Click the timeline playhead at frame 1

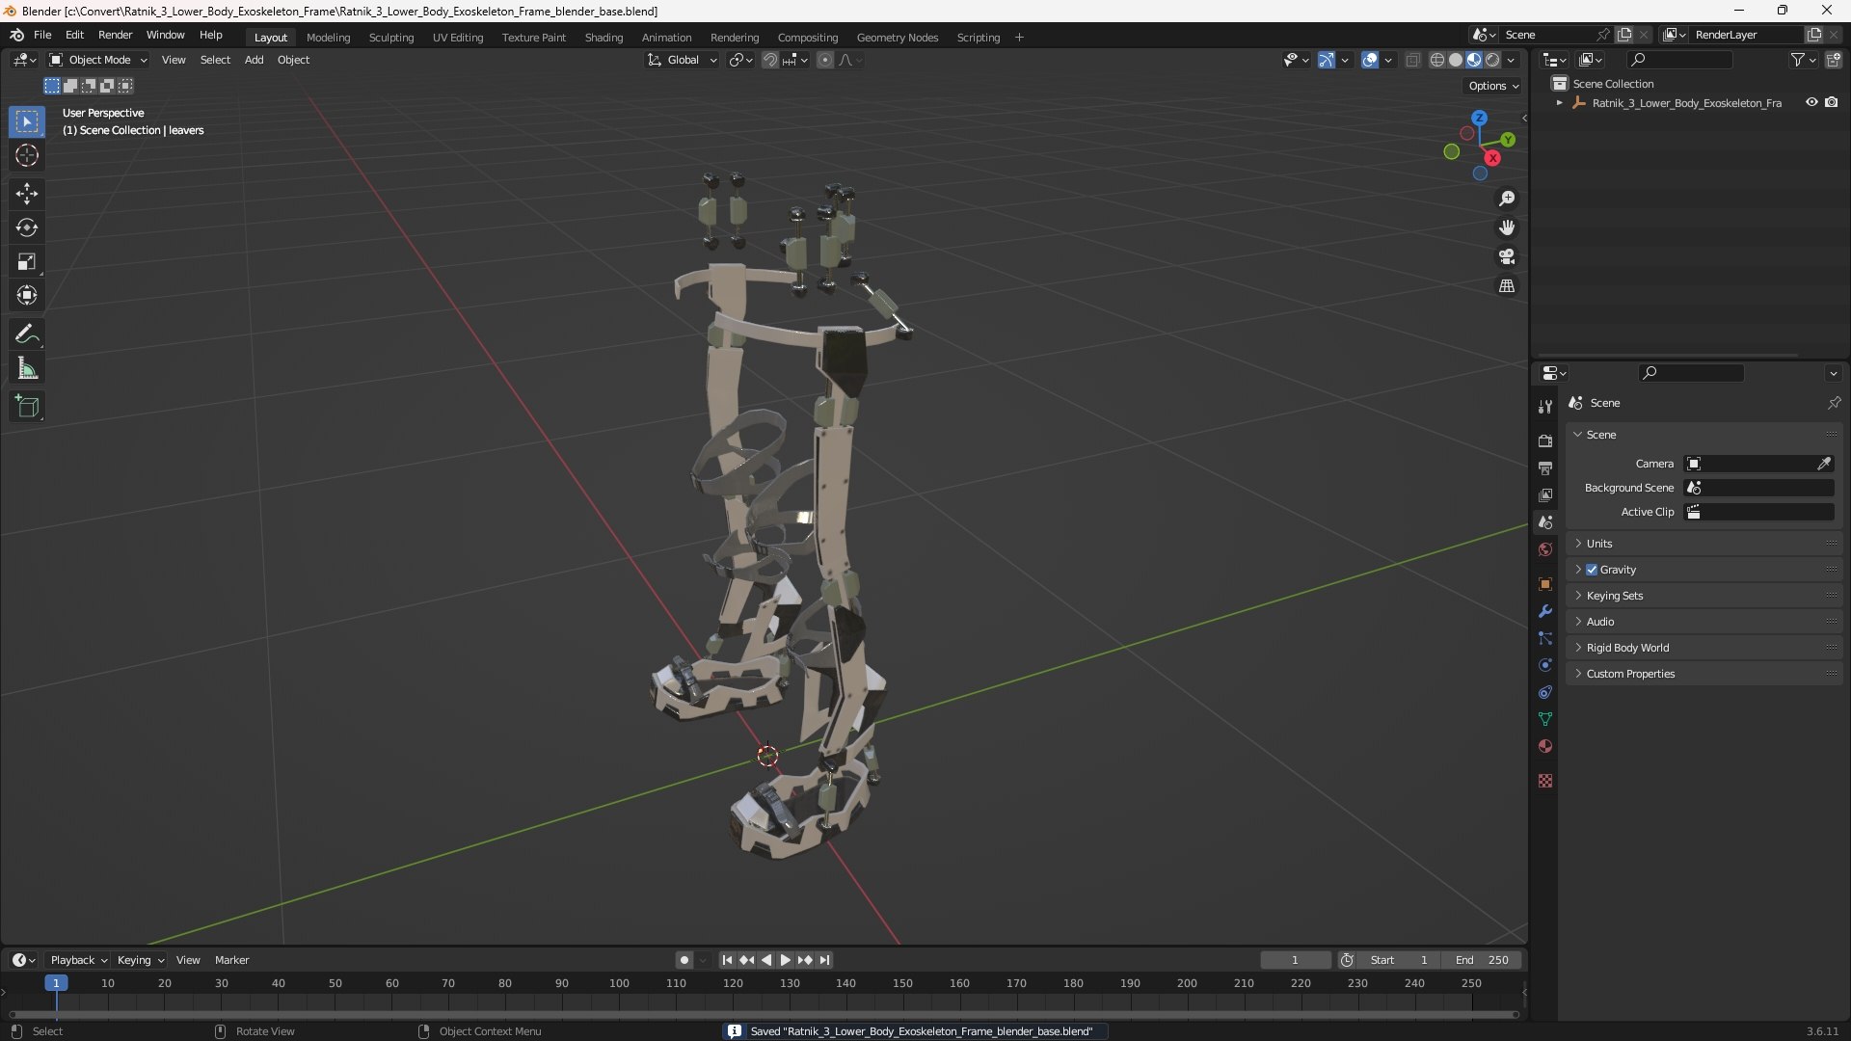[56, 983]
